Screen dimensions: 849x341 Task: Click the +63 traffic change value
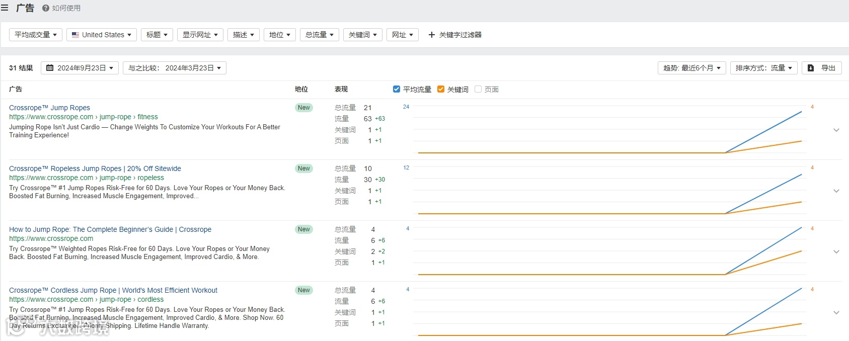point(380,119)
